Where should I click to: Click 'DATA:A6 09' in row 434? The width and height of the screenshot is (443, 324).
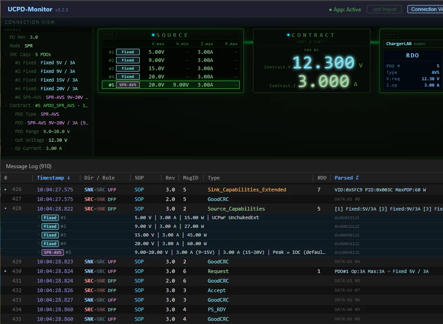347,309
